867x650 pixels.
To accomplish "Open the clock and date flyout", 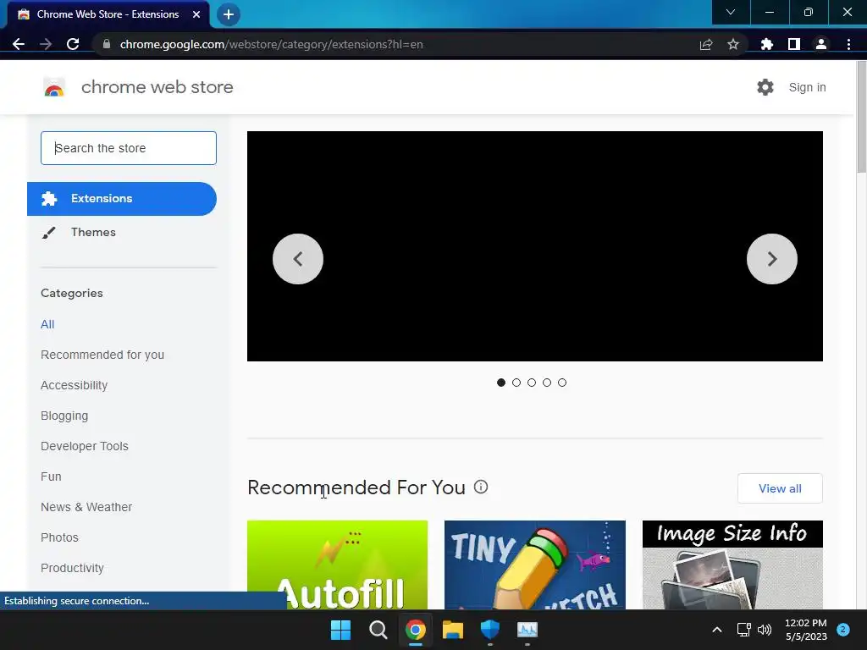I will point(806,630).
